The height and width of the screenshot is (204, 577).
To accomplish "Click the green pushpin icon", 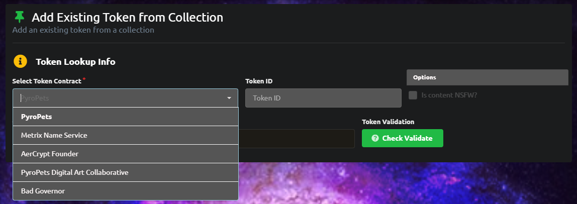I will 19,17.
